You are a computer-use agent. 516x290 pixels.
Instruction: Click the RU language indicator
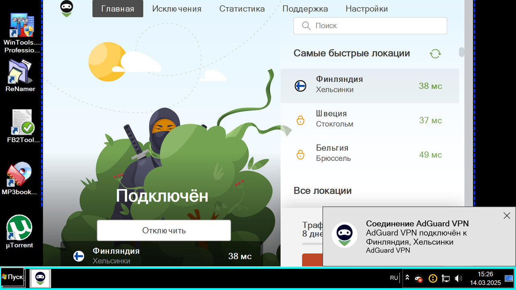coord(394,278)
